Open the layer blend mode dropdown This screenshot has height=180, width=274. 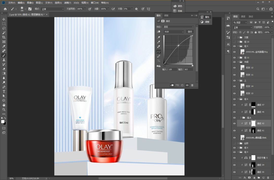pos(242,27)
